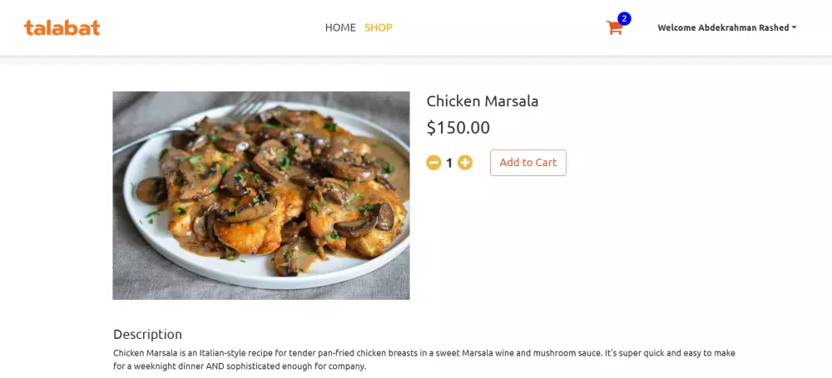Increase quantity with the plus icon

click(465, 163)
